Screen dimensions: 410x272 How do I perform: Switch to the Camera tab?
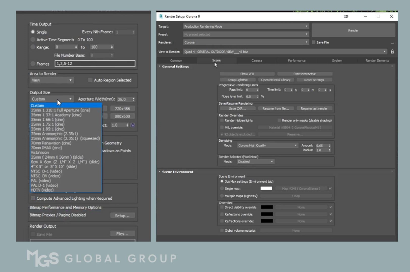256,61
